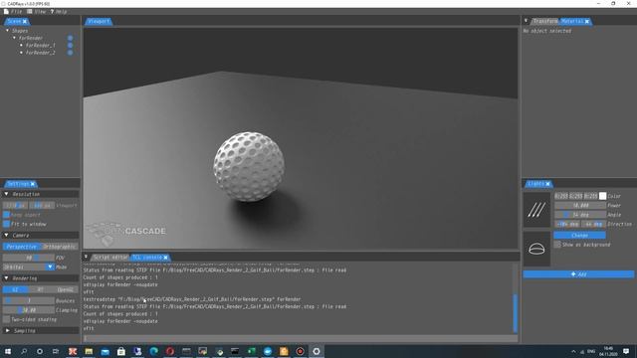Viewport: 637px width, 358px height.
Task: Enable Keep aspect checkbox
Action: [x=6, y=215]
